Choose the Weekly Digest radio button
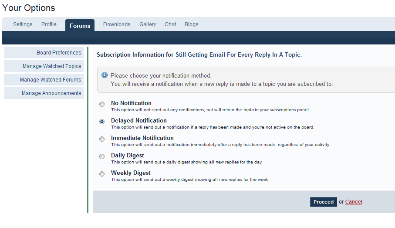This screenshot has height=228, width=395. [x=102, y=174]
